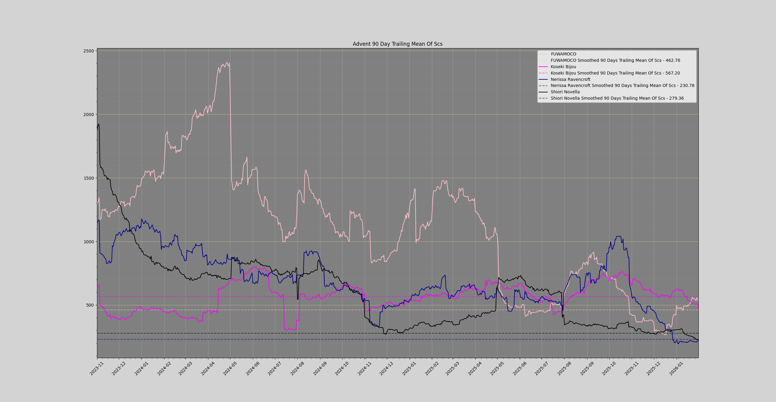Click the solid black Shiori Novella legend swatch

[x=543, y=92]
